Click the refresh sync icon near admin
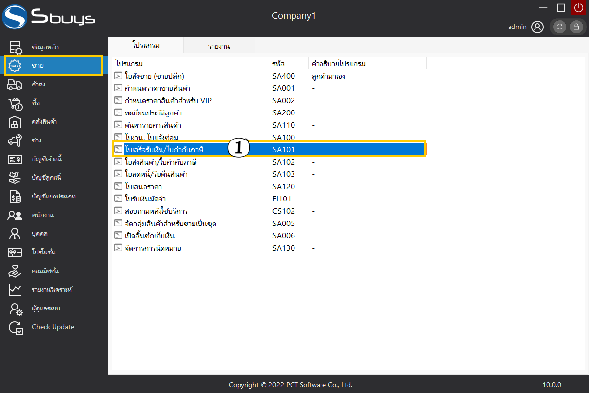The height and width of the screenshot is (393, 589). (x=560, y=27)
